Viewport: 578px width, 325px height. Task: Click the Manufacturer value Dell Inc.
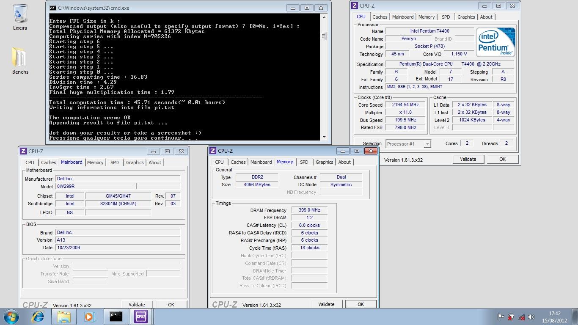118,179
